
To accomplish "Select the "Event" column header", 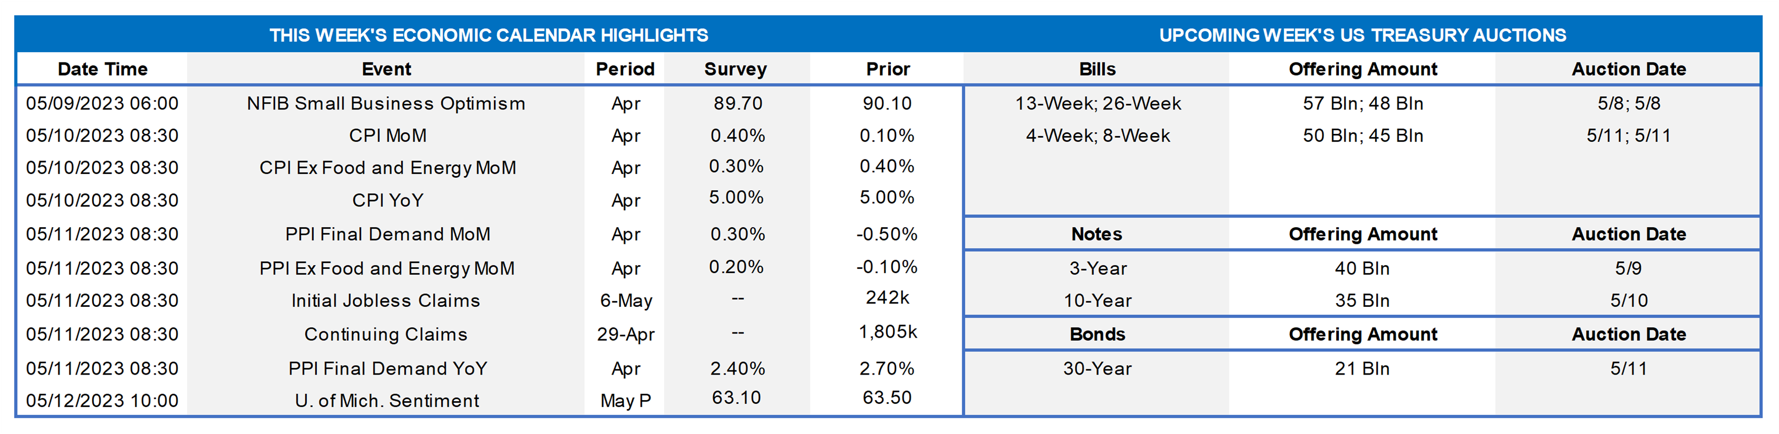I will pos(386,69).
